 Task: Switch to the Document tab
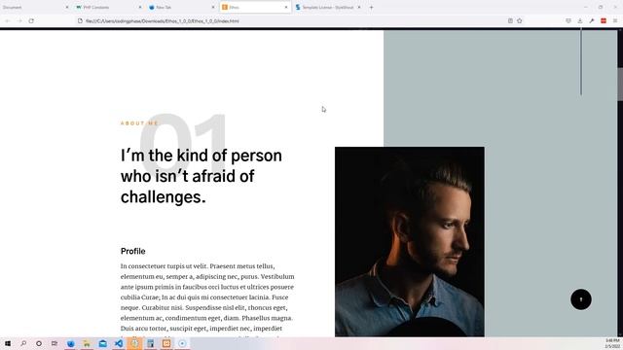(34, 7)
